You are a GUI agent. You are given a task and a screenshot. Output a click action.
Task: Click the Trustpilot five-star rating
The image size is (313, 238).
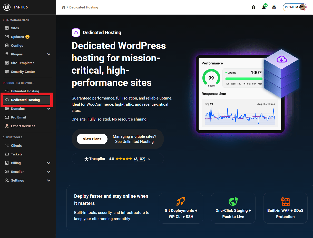click(x=124, y=159)
